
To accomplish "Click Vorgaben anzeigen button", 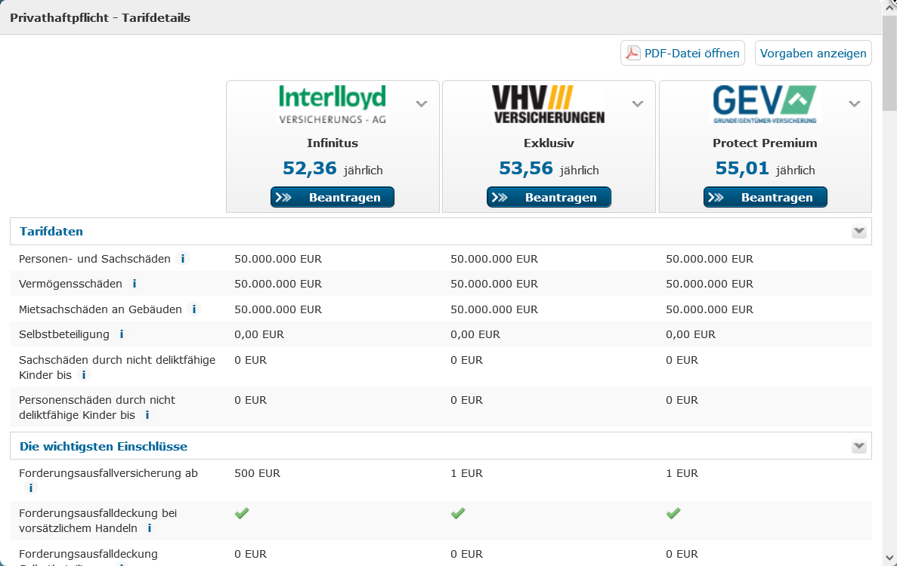I will 813,53.
